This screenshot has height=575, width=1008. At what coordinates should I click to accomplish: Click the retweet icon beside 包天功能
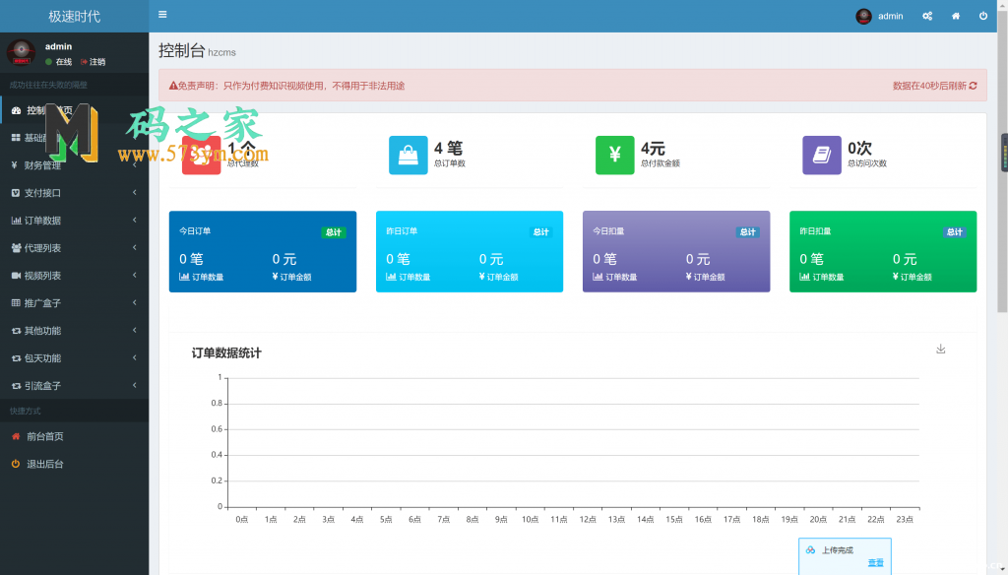pyautogui.click(x=16, y=358)
